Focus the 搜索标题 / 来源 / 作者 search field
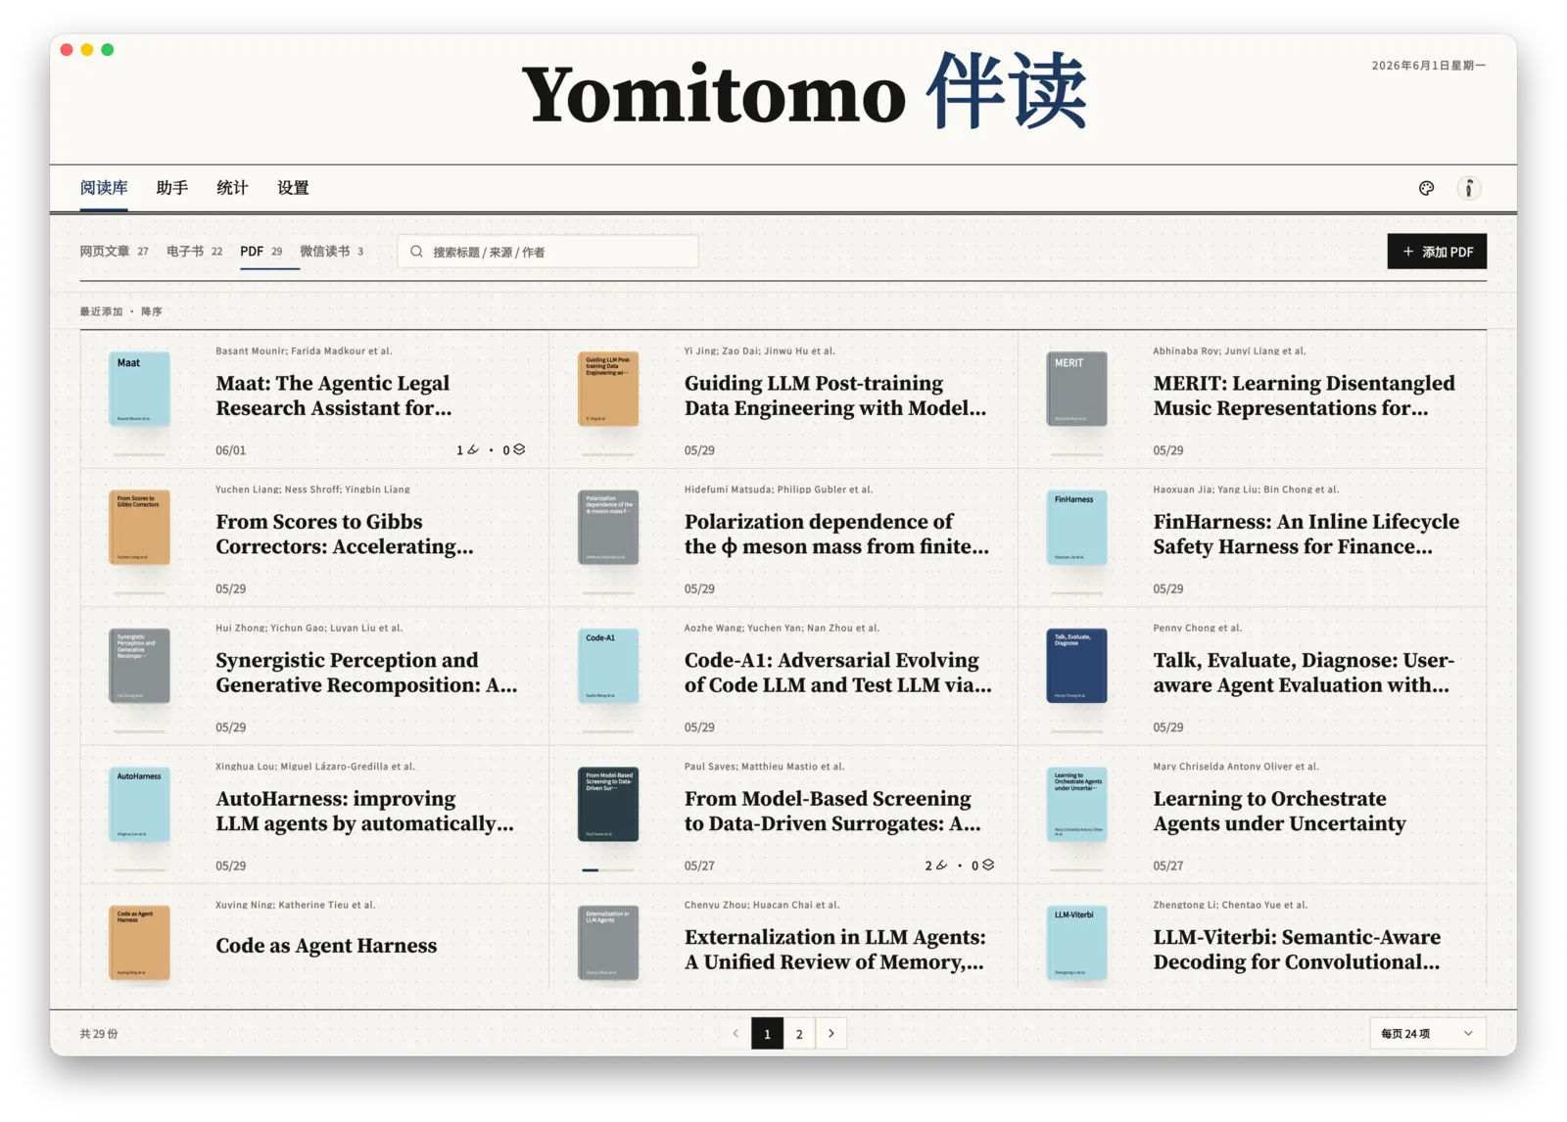The image size is (1567, 1122). tap(548, 252)
